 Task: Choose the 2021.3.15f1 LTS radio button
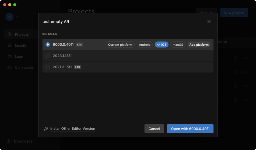[x=48, y=67]
